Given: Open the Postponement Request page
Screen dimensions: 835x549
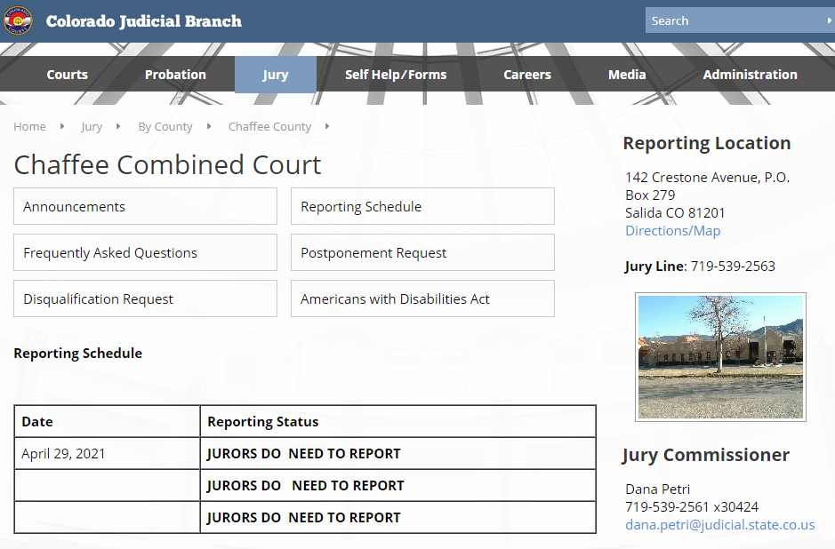Looking at the screenshot, I should 422,252.
